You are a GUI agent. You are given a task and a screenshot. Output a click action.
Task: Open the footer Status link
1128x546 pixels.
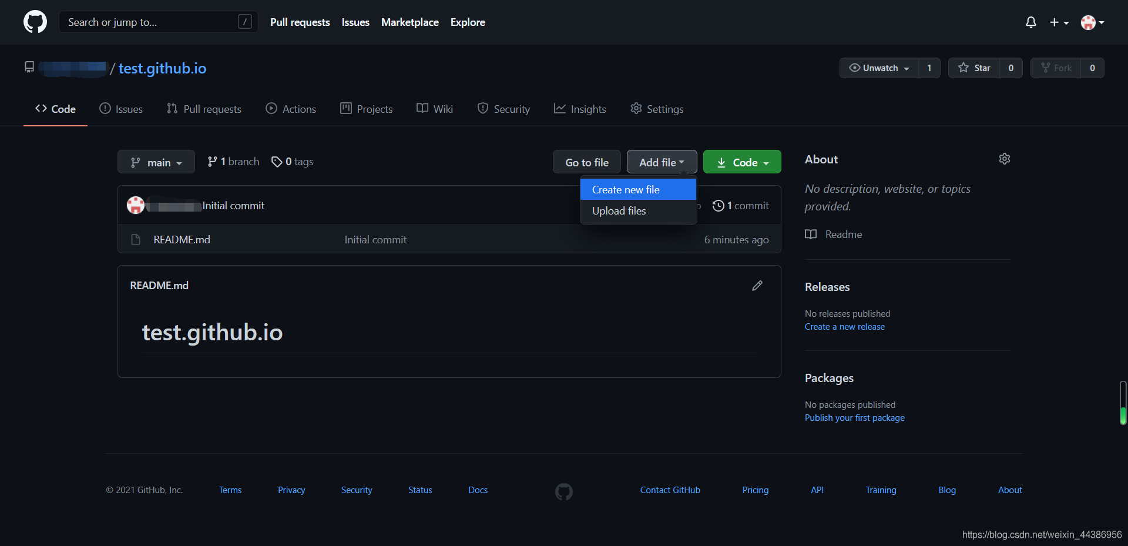pyautogui.click(x=420, y=490)
